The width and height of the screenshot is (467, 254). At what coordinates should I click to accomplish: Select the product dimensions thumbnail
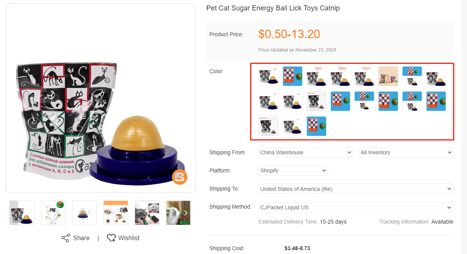(85, 213)
